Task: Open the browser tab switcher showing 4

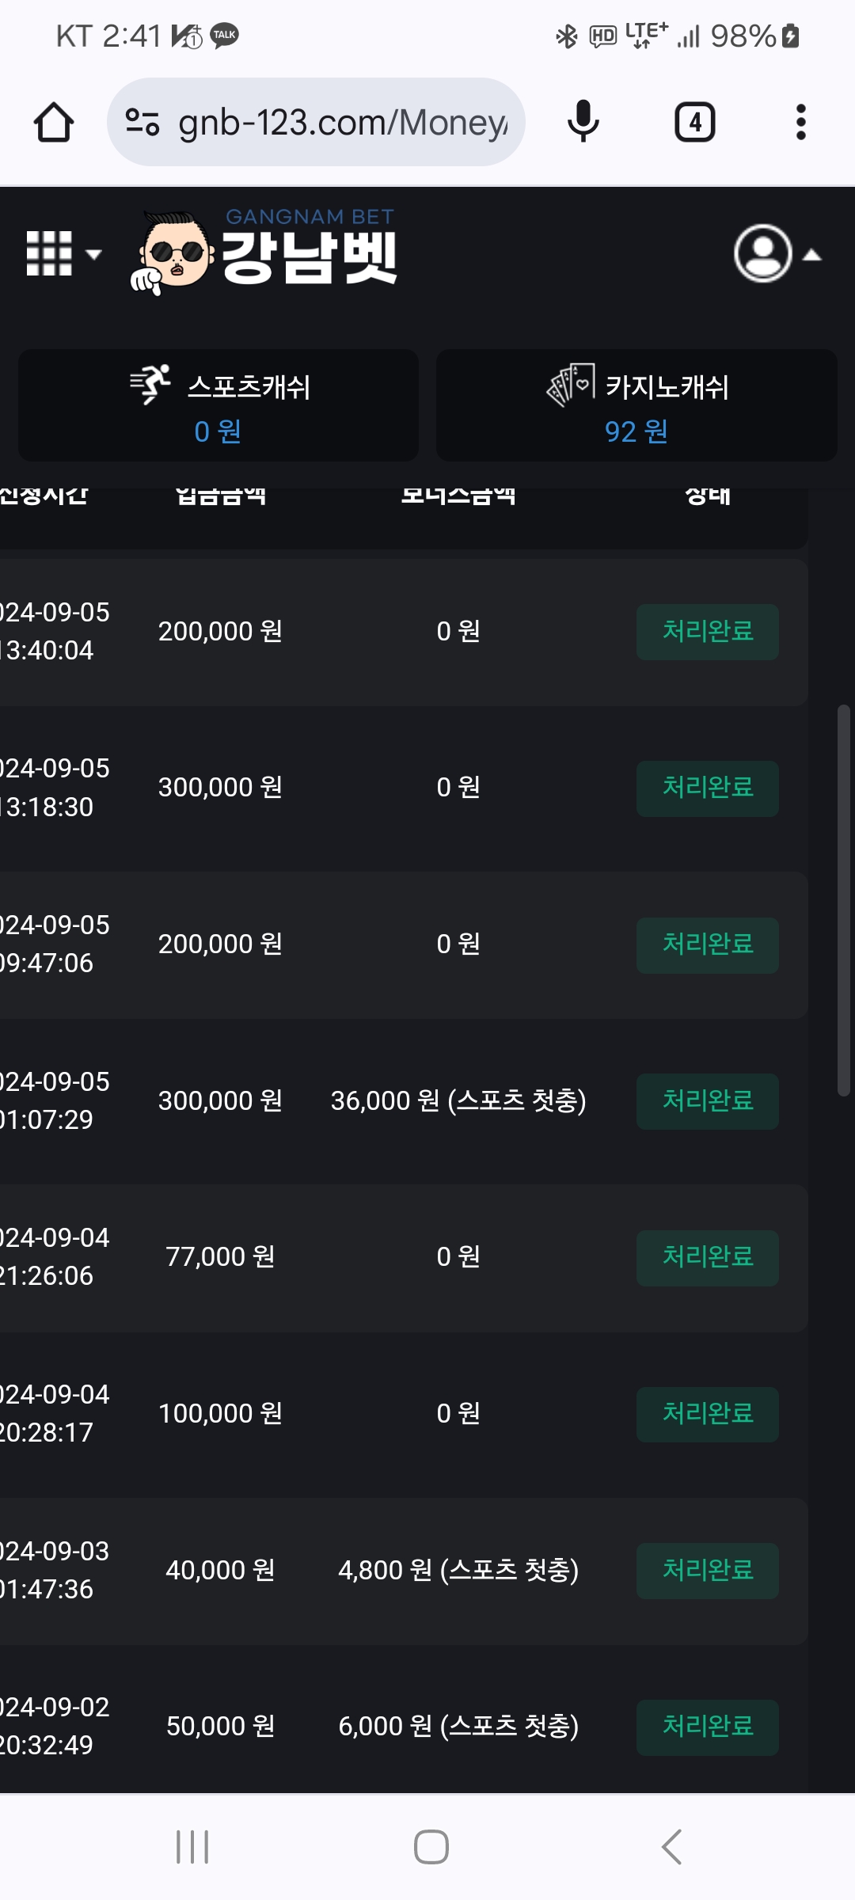Action: coord(694,123)
